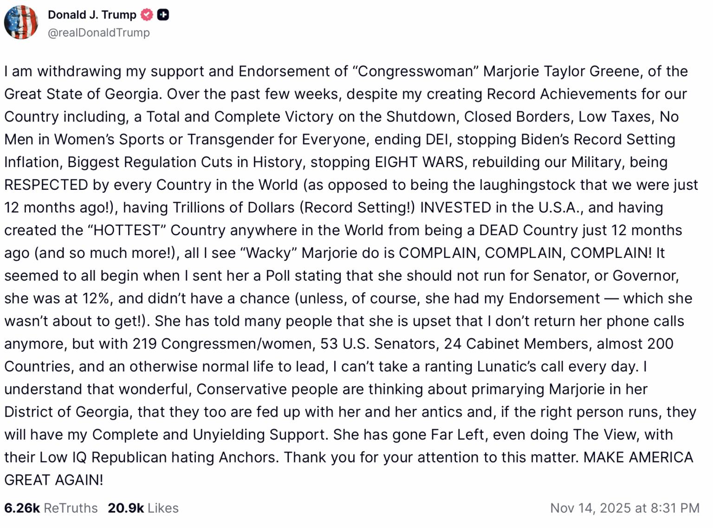Click Donald J. Trump's profile avatar
Viewport: 713px width, 528px height.
click(21, 22)
